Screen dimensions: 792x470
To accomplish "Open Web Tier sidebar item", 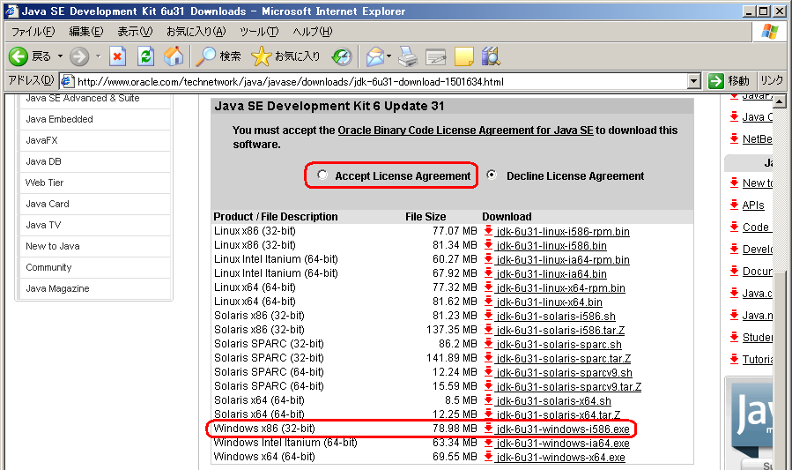I will coord(44,183).
